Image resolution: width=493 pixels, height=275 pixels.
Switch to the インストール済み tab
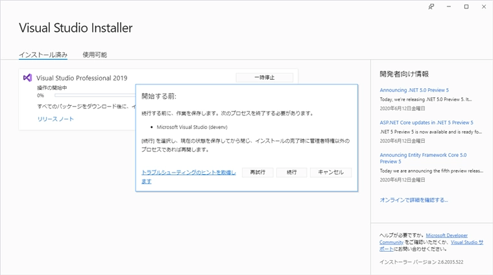pos(43,54)
